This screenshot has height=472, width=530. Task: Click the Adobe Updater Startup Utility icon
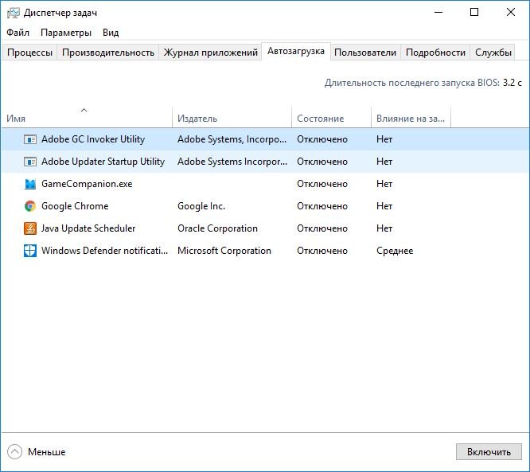point(30,162)
